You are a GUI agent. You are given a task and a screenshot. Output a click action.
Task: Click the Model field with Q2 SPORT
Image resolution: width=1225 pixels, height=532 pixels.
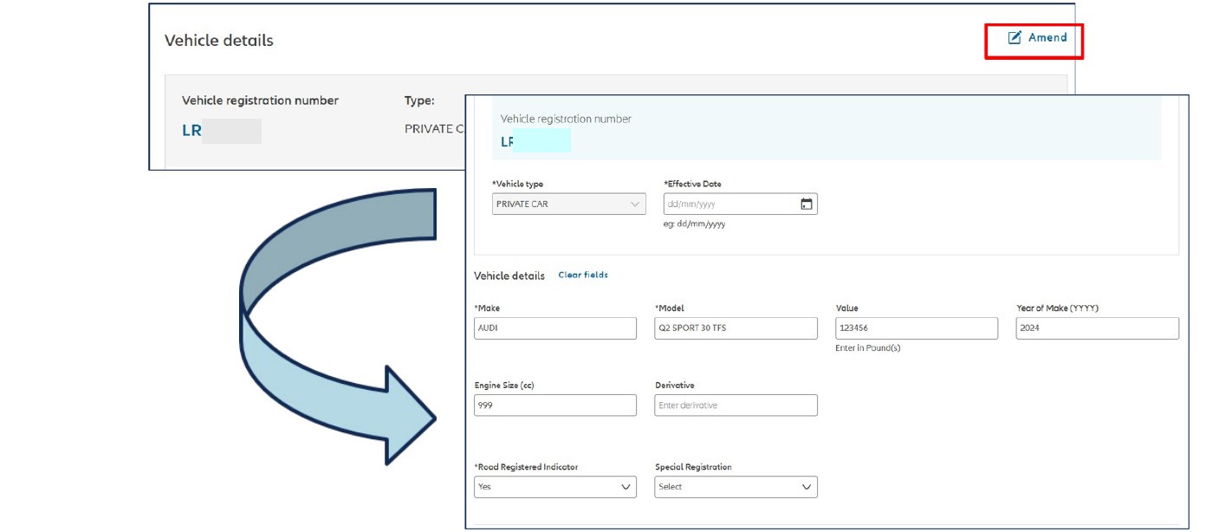pyautogui.click(x=736, y=328)
